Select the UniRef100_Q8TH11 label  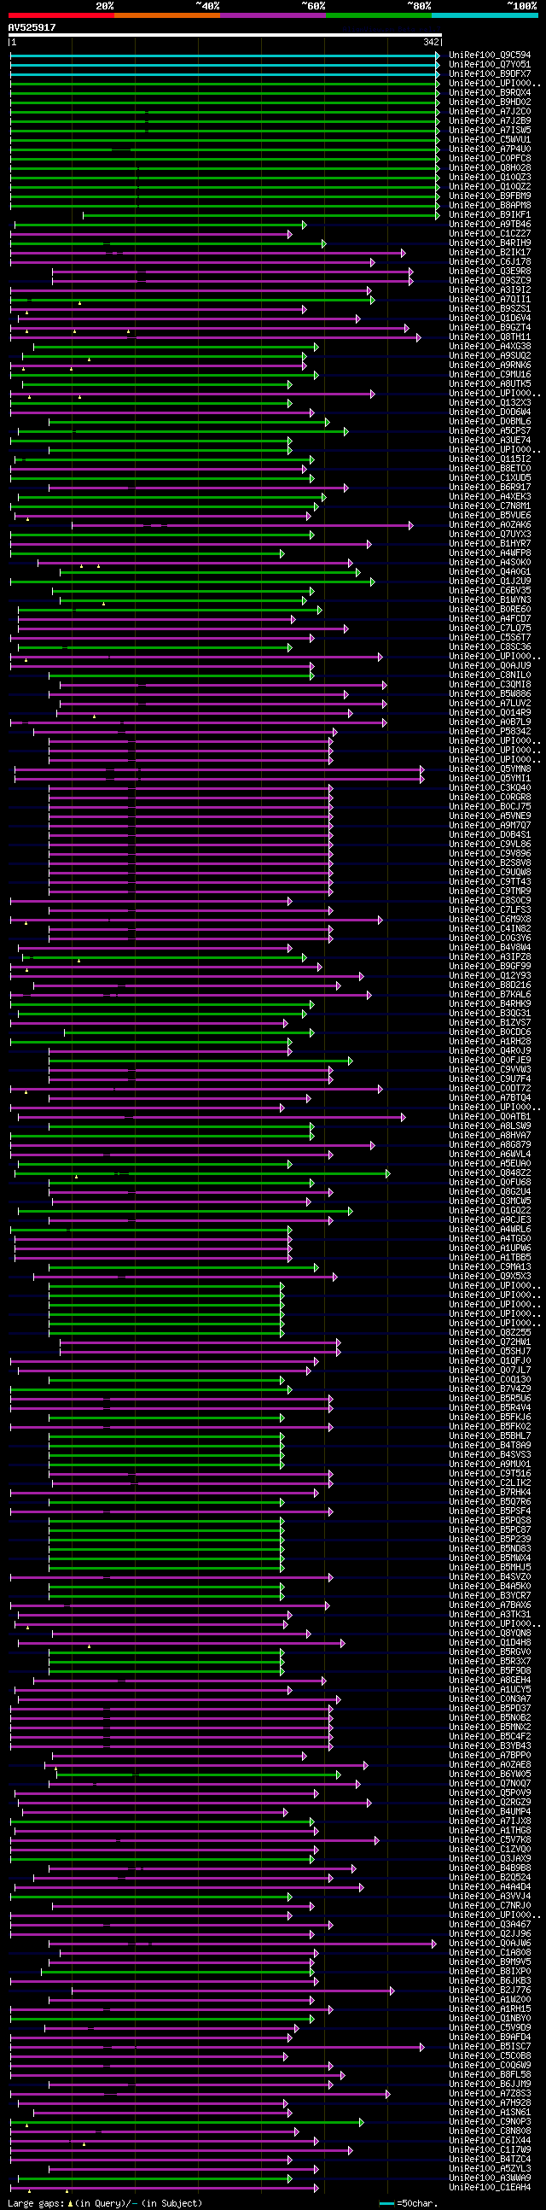[490, 338]
